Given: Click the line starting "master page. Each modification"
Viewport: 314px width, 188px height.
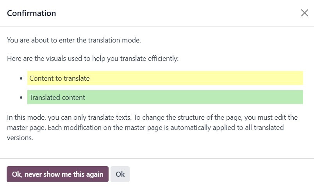Looking at the screenshot, I should [145, 128].
